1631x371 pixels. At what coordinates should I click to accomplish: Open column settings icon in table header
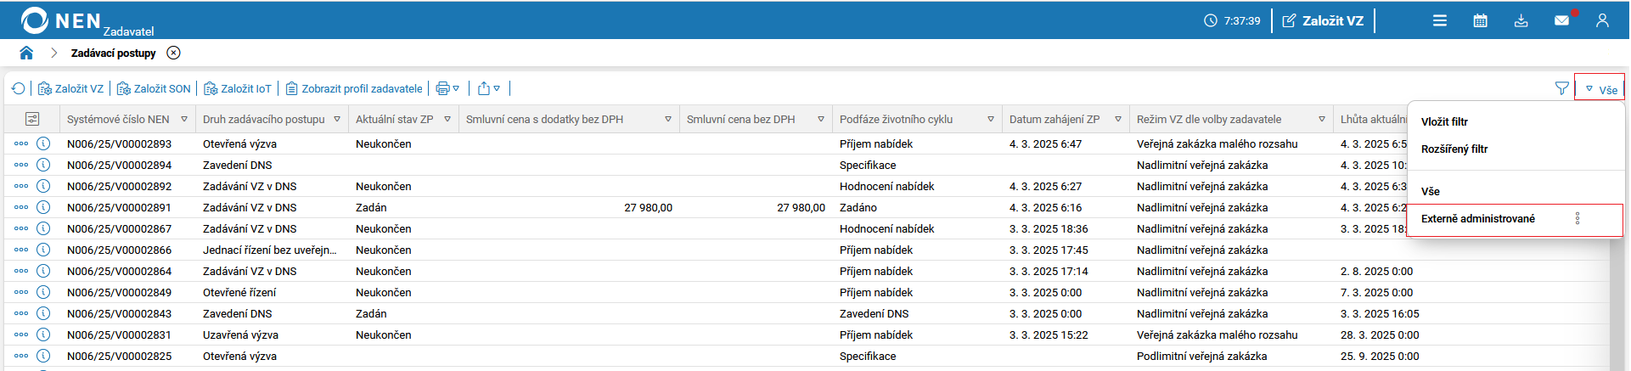[32, 119]
